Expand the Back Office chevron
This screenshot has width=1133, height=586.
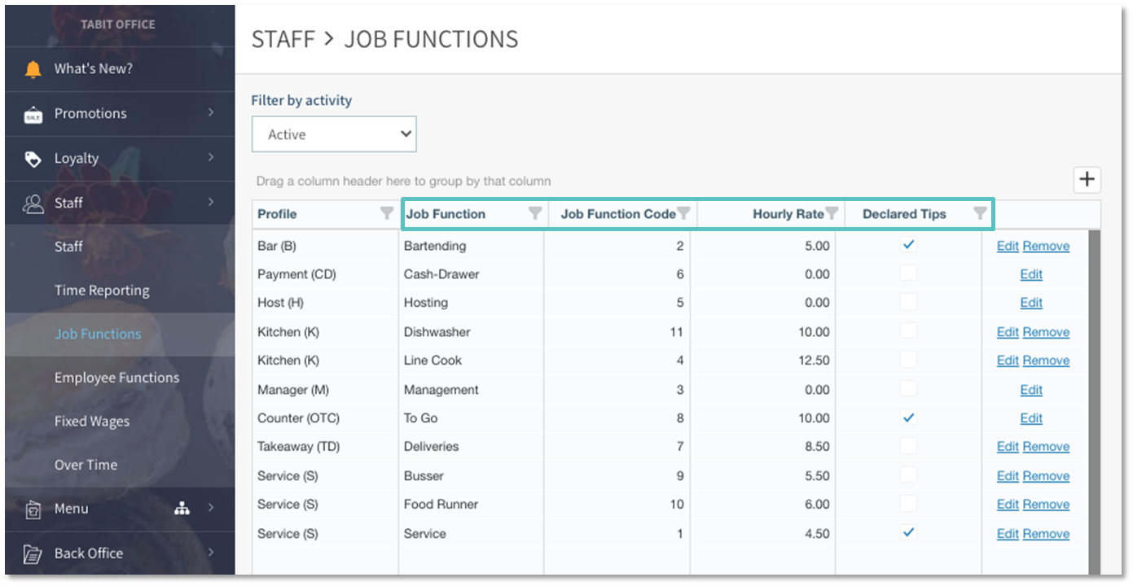[211, 553]
